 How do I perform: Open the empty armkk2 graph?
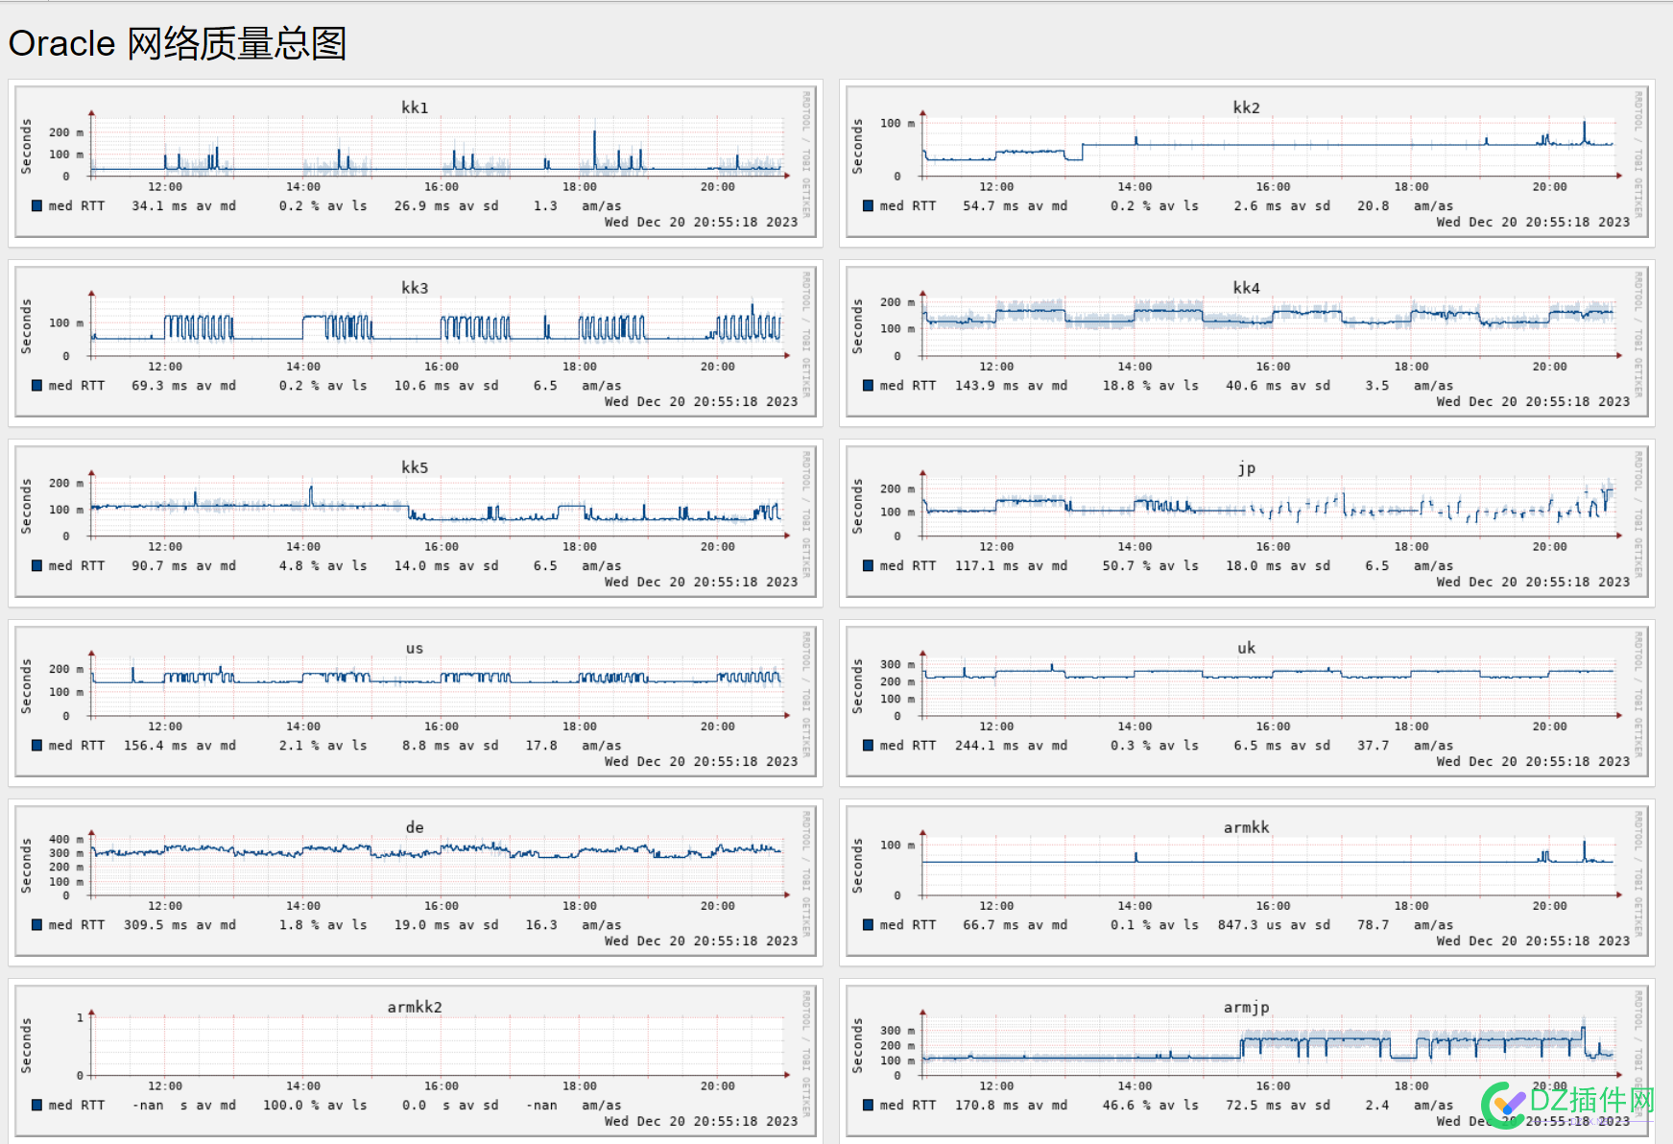point(416,1062)
